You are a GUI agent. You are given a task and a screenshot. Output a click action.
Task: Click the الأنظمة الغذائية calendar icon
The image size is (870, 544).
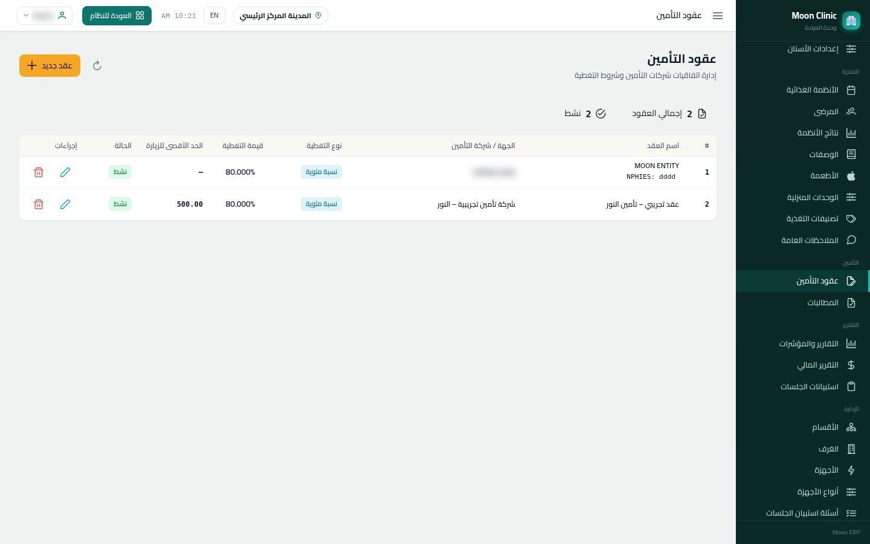(x=851, y=90)
